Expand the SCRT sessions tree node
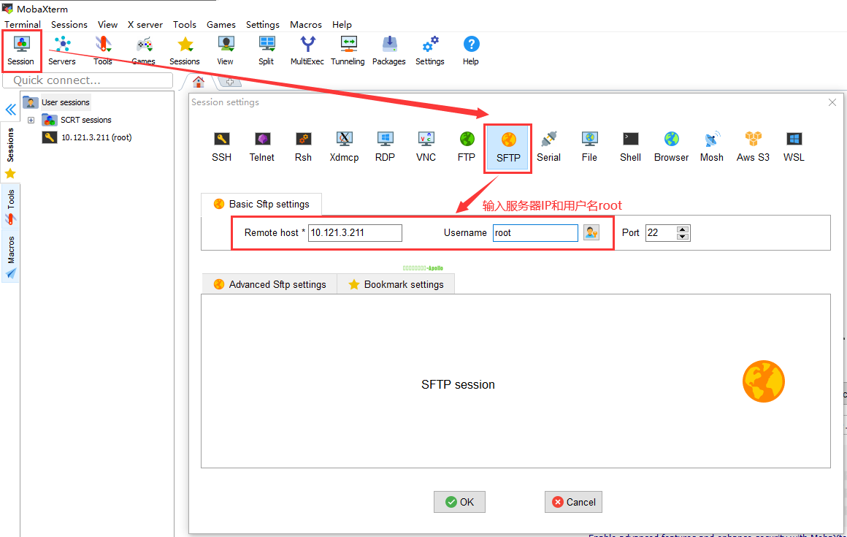Screen dimensions: 847x537 pos(31,120)
